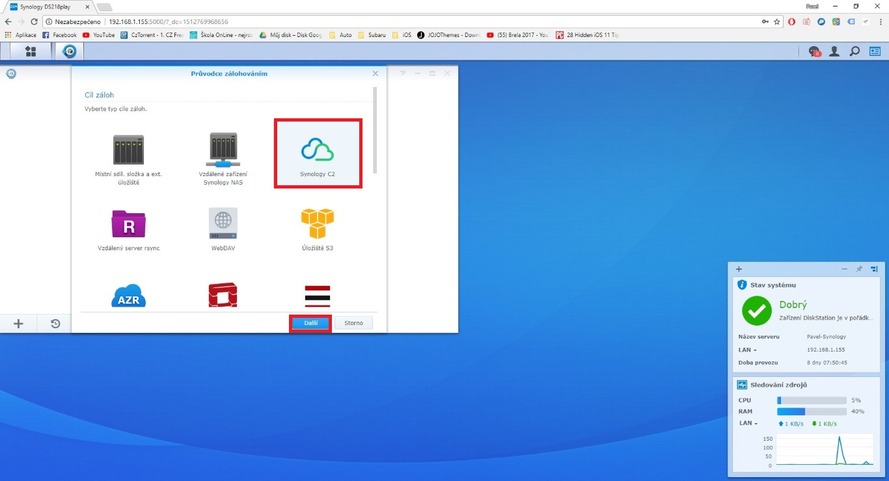Click Stav systému shield info icon
889x481 pixels.
(x=742, y=285)
